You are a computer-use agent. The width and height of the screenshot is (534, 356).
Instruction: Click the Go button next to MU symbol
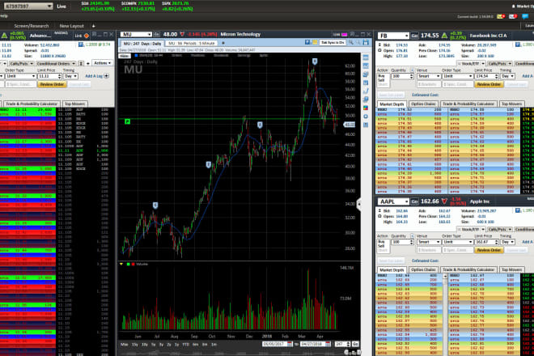pyautogui.click(x=157, y=35)
